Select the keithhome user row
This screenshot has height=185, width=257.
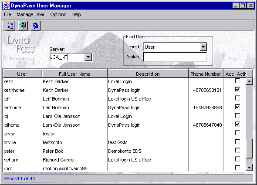pos(124,90)
